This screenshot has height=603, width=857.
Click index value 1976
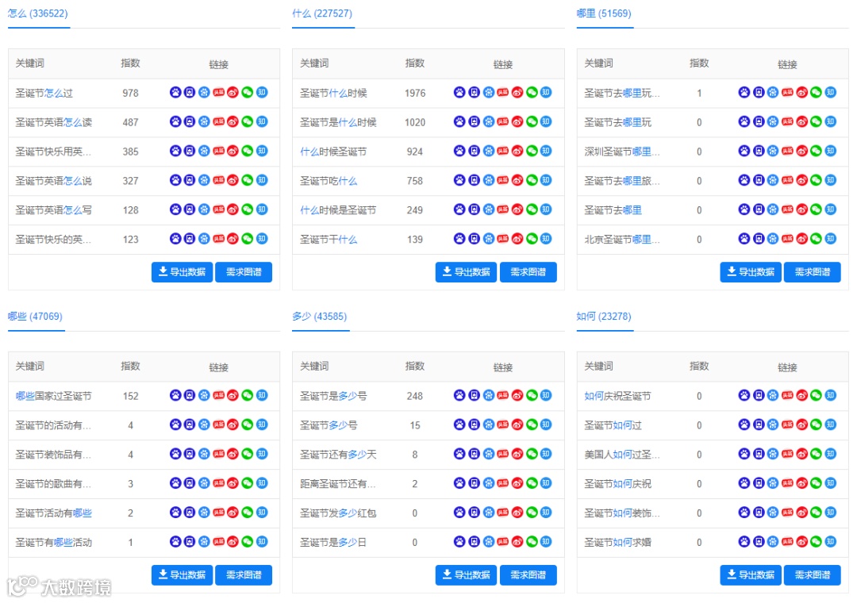(415, 93)
